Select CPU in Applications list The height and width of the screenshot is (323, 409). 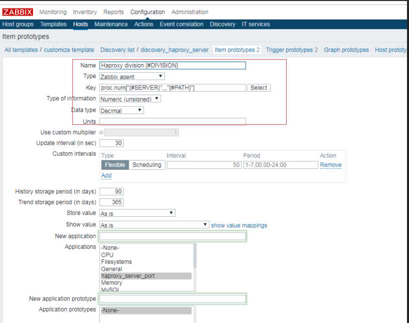[x=146, y=255]
